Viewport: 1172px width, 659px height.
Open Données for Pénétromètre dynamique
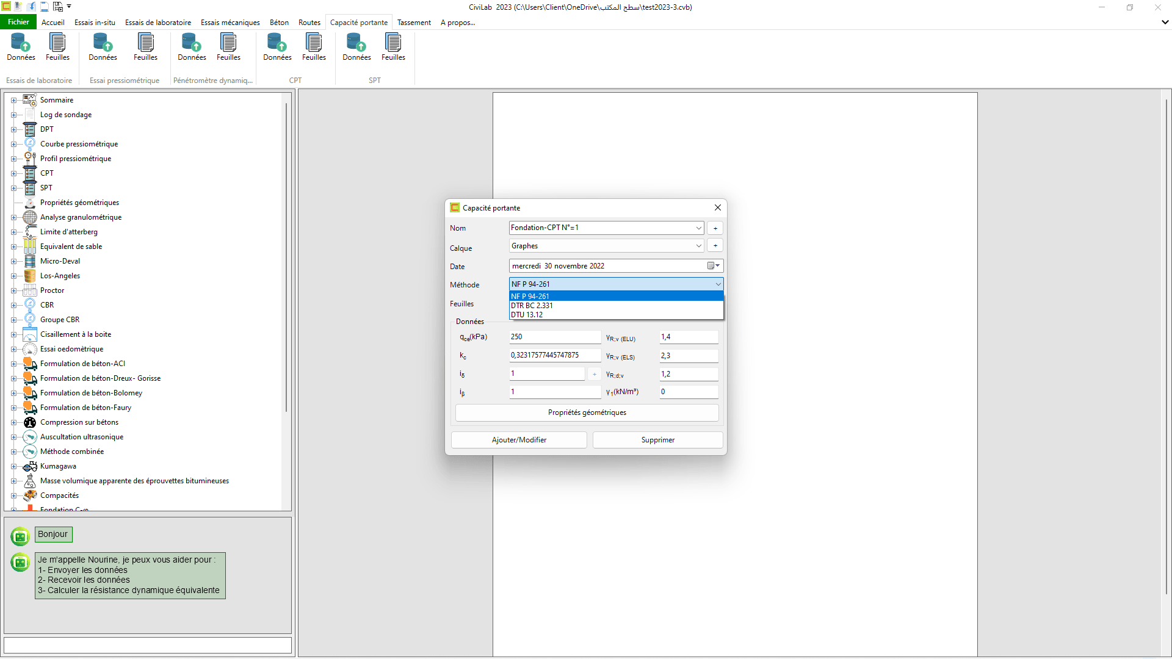pos(192,47)
